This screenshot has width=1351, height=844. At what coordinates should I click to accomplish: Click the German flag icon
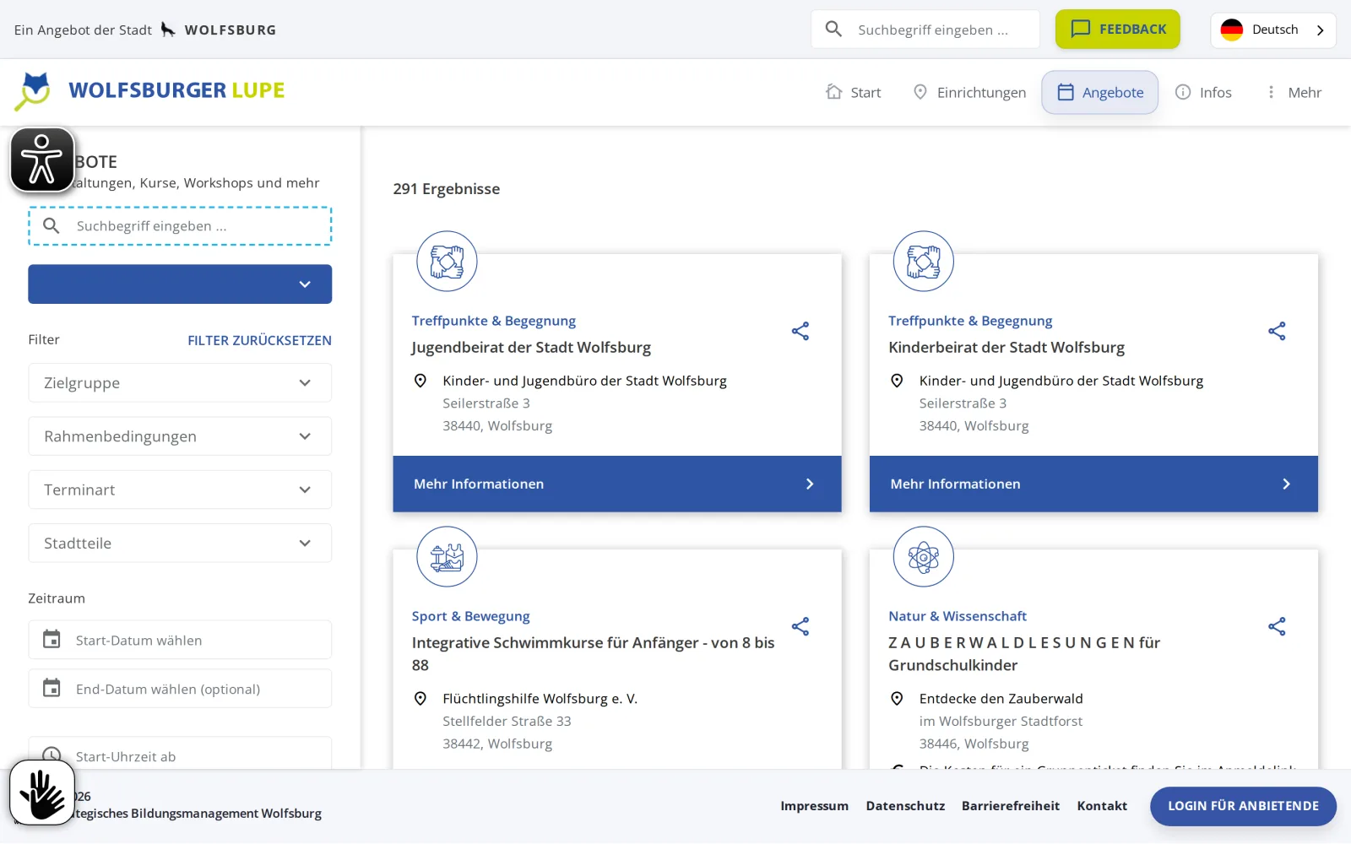(1232, 30)
